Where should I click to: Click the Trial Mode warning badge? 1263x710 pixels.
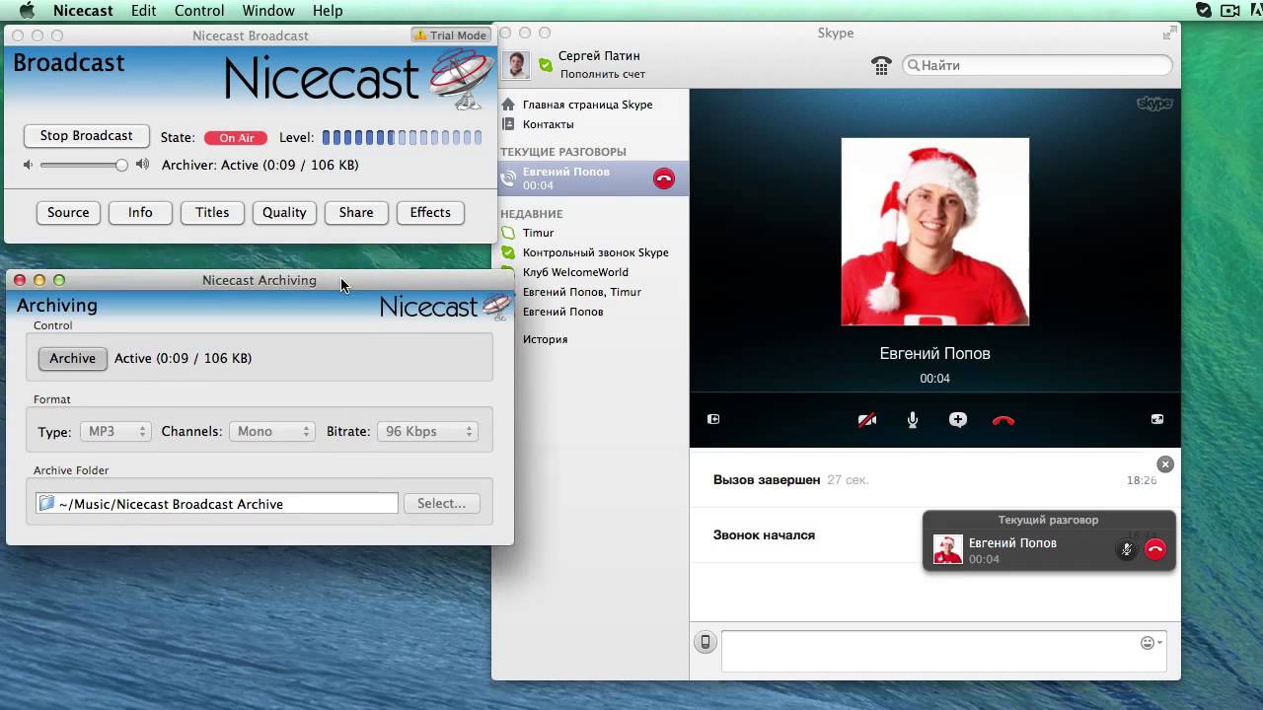point(450,35)
